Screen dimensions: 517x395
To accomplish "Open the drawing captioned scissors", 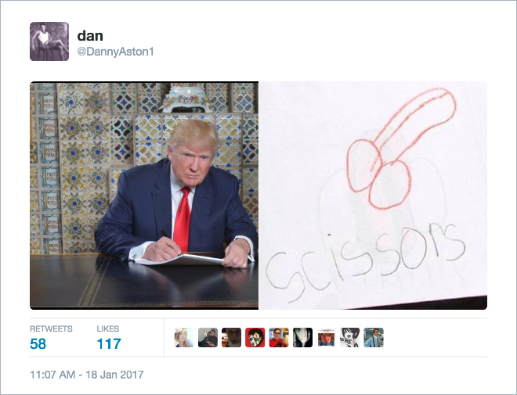I will 373,196.
